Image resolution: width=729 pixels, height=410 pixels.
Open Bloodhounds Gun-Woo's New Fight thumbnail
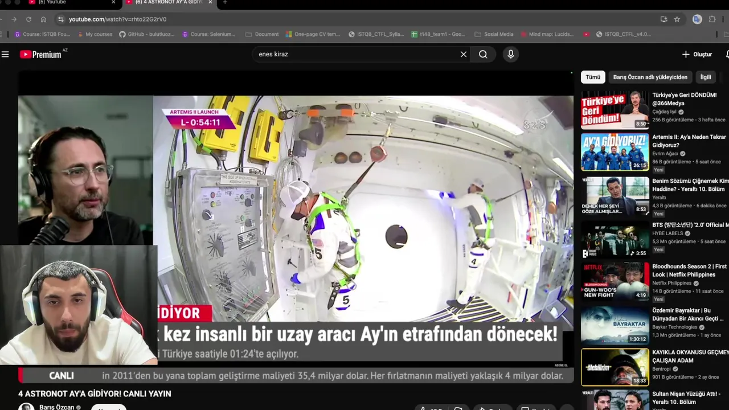(615, 281)
